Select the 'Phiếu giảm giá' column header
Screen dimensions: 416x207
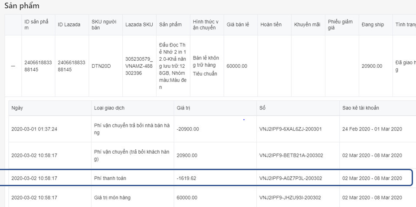click(x=341, y=25)
